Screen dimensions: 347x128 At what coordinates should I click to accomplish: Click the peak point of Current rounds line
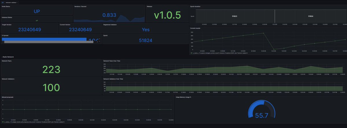point(264,33)
